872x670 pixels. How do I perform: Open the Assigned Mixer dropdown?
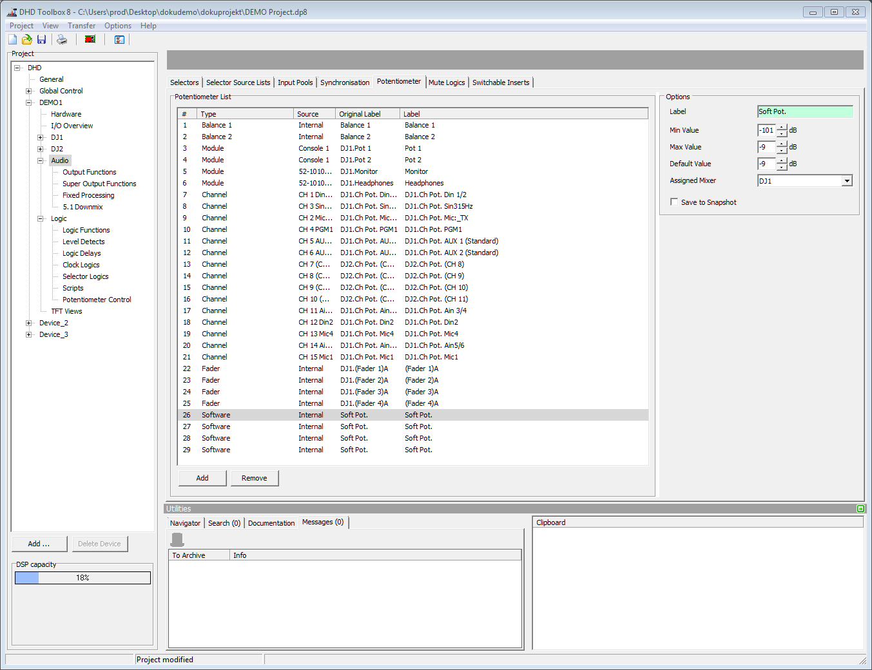point(847,181)
